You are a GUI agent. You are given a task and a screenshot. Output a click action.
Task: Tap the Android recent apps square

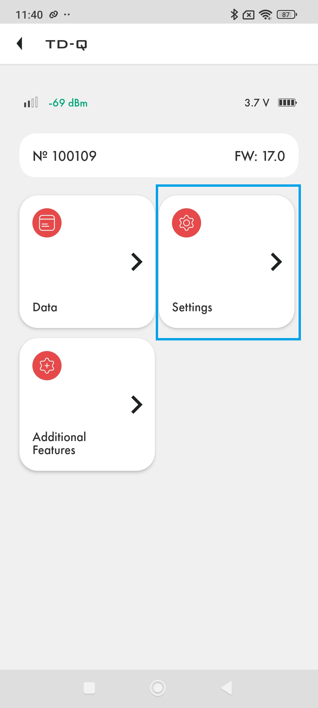pyautogui.click(x=89, y=688)
